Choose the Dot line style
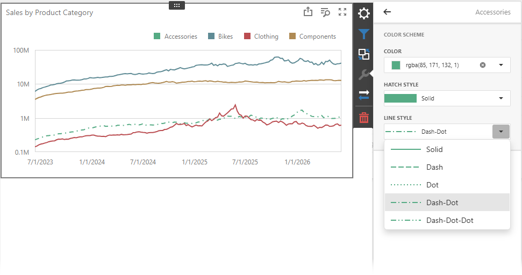The width and height of the screenshot is (522, 275). (x=447, y=185)
